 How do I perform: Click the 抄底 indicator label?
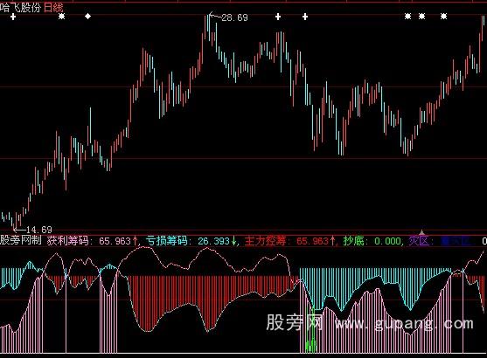pos(353,240)
